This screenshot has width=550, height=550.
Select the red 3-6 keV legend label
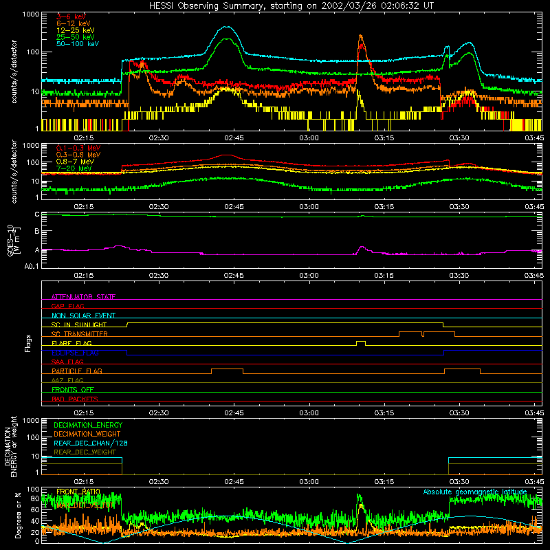(71, 16)
